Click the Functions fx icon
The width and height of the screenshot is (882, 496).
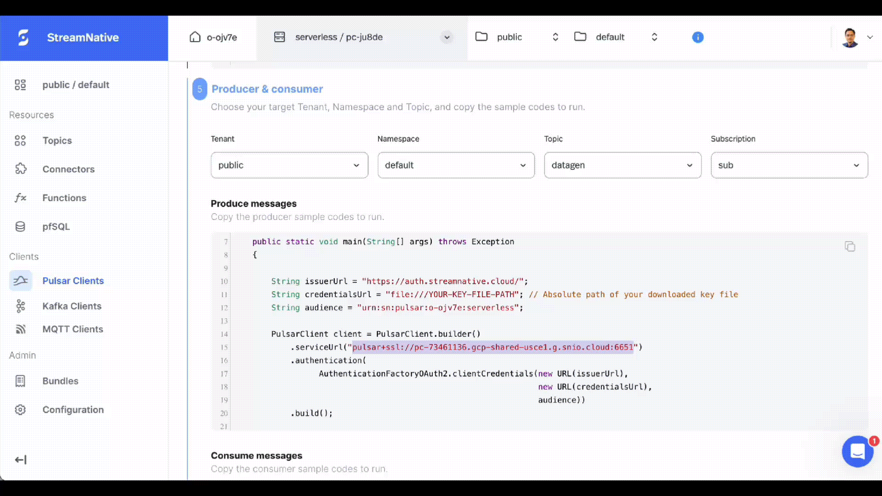(20, 198)
